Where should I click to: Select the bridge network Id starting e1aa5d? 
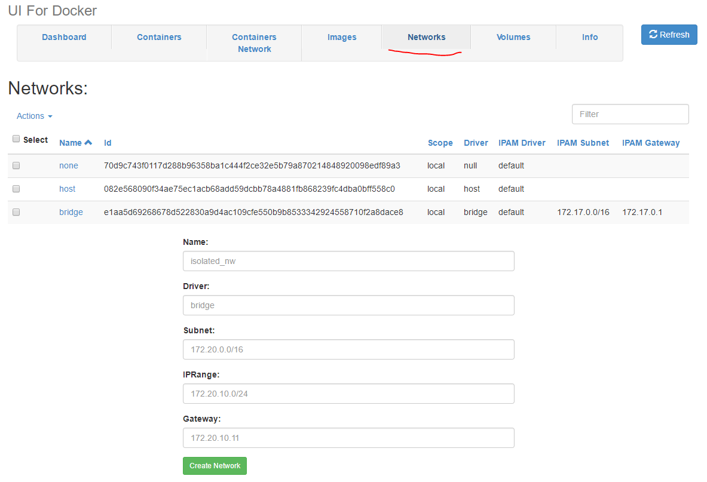pyautogui.click(x=253, y=212)
